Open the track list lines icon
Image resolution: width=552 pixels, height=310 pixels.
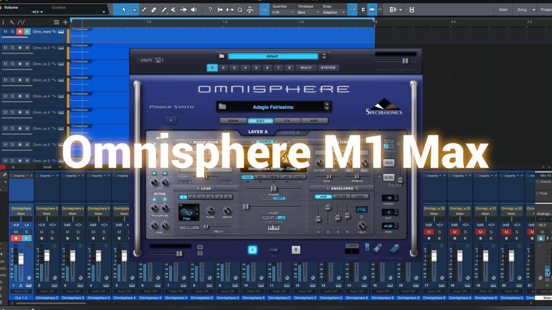56,22
